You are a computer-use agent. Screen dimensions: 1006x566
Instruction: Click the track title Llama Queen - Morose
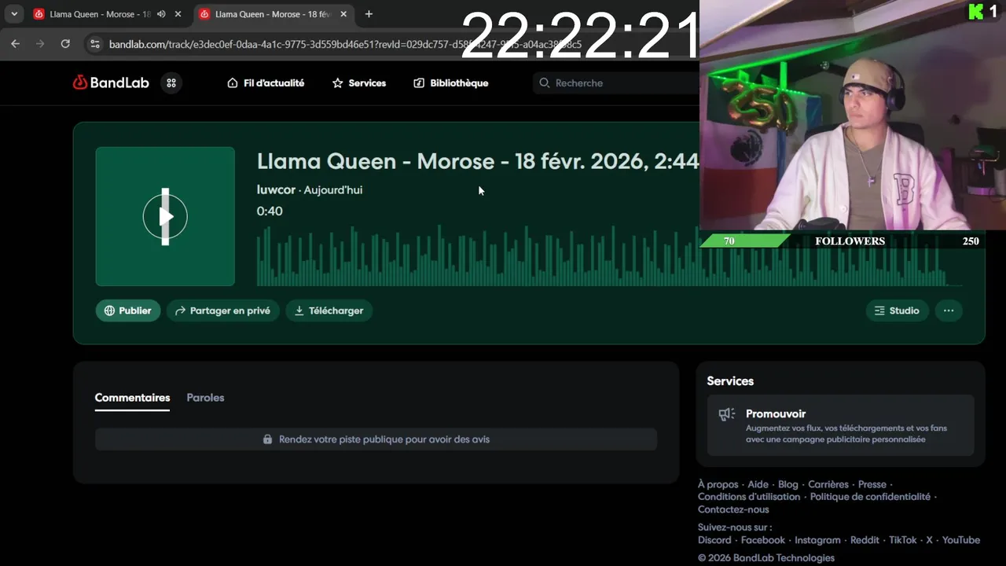(x=478, y=161)
